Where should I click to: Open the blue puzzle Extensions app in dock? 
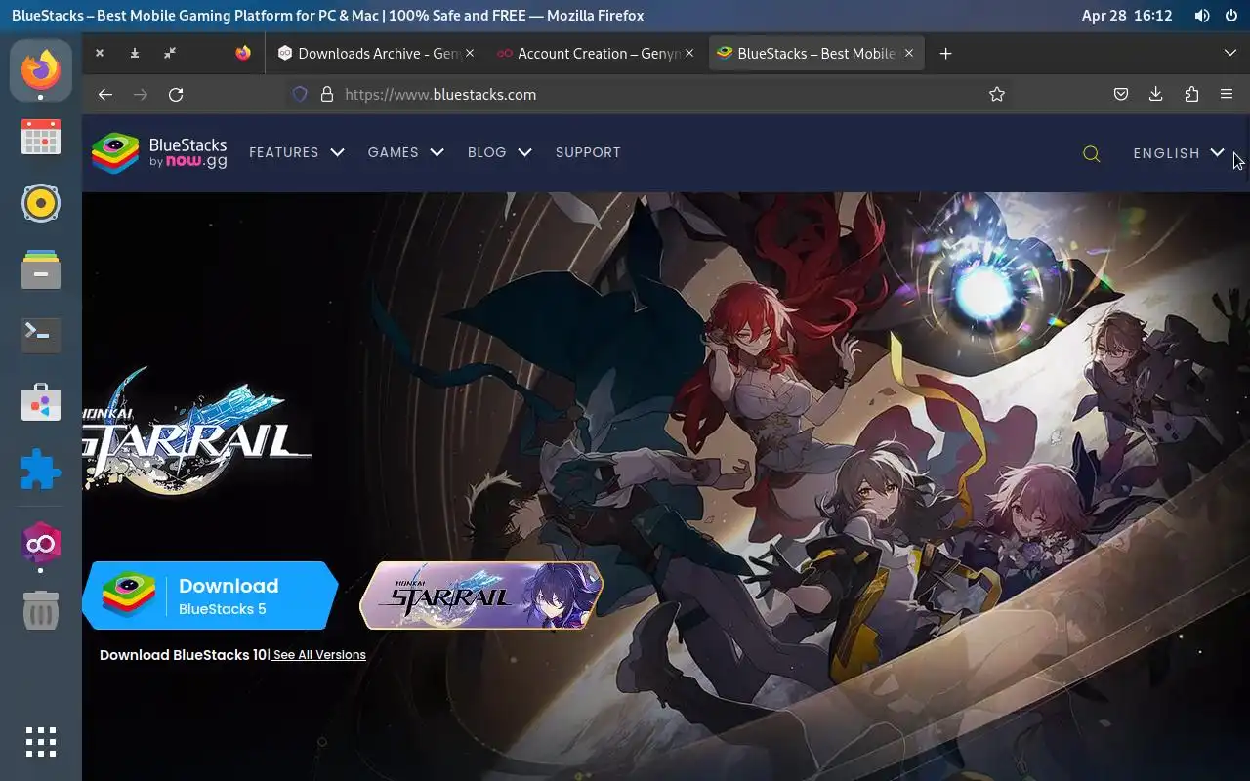coord(41,468)
